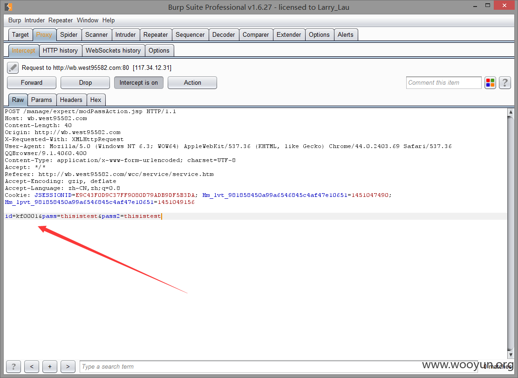
Task: Click the Burp Suite logo icon in title bar
Action: click(8, 7)
